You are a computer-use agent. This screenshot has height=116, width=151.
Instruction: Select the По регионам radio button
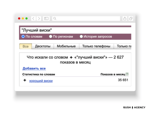point(51,36)
